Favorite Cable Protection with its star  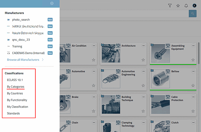[x=193, y=111]
